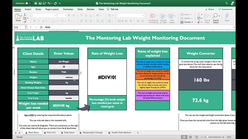Click the Ideas lightning icon
This screenshot has height=139, width=248.
[x=227, y=17]
